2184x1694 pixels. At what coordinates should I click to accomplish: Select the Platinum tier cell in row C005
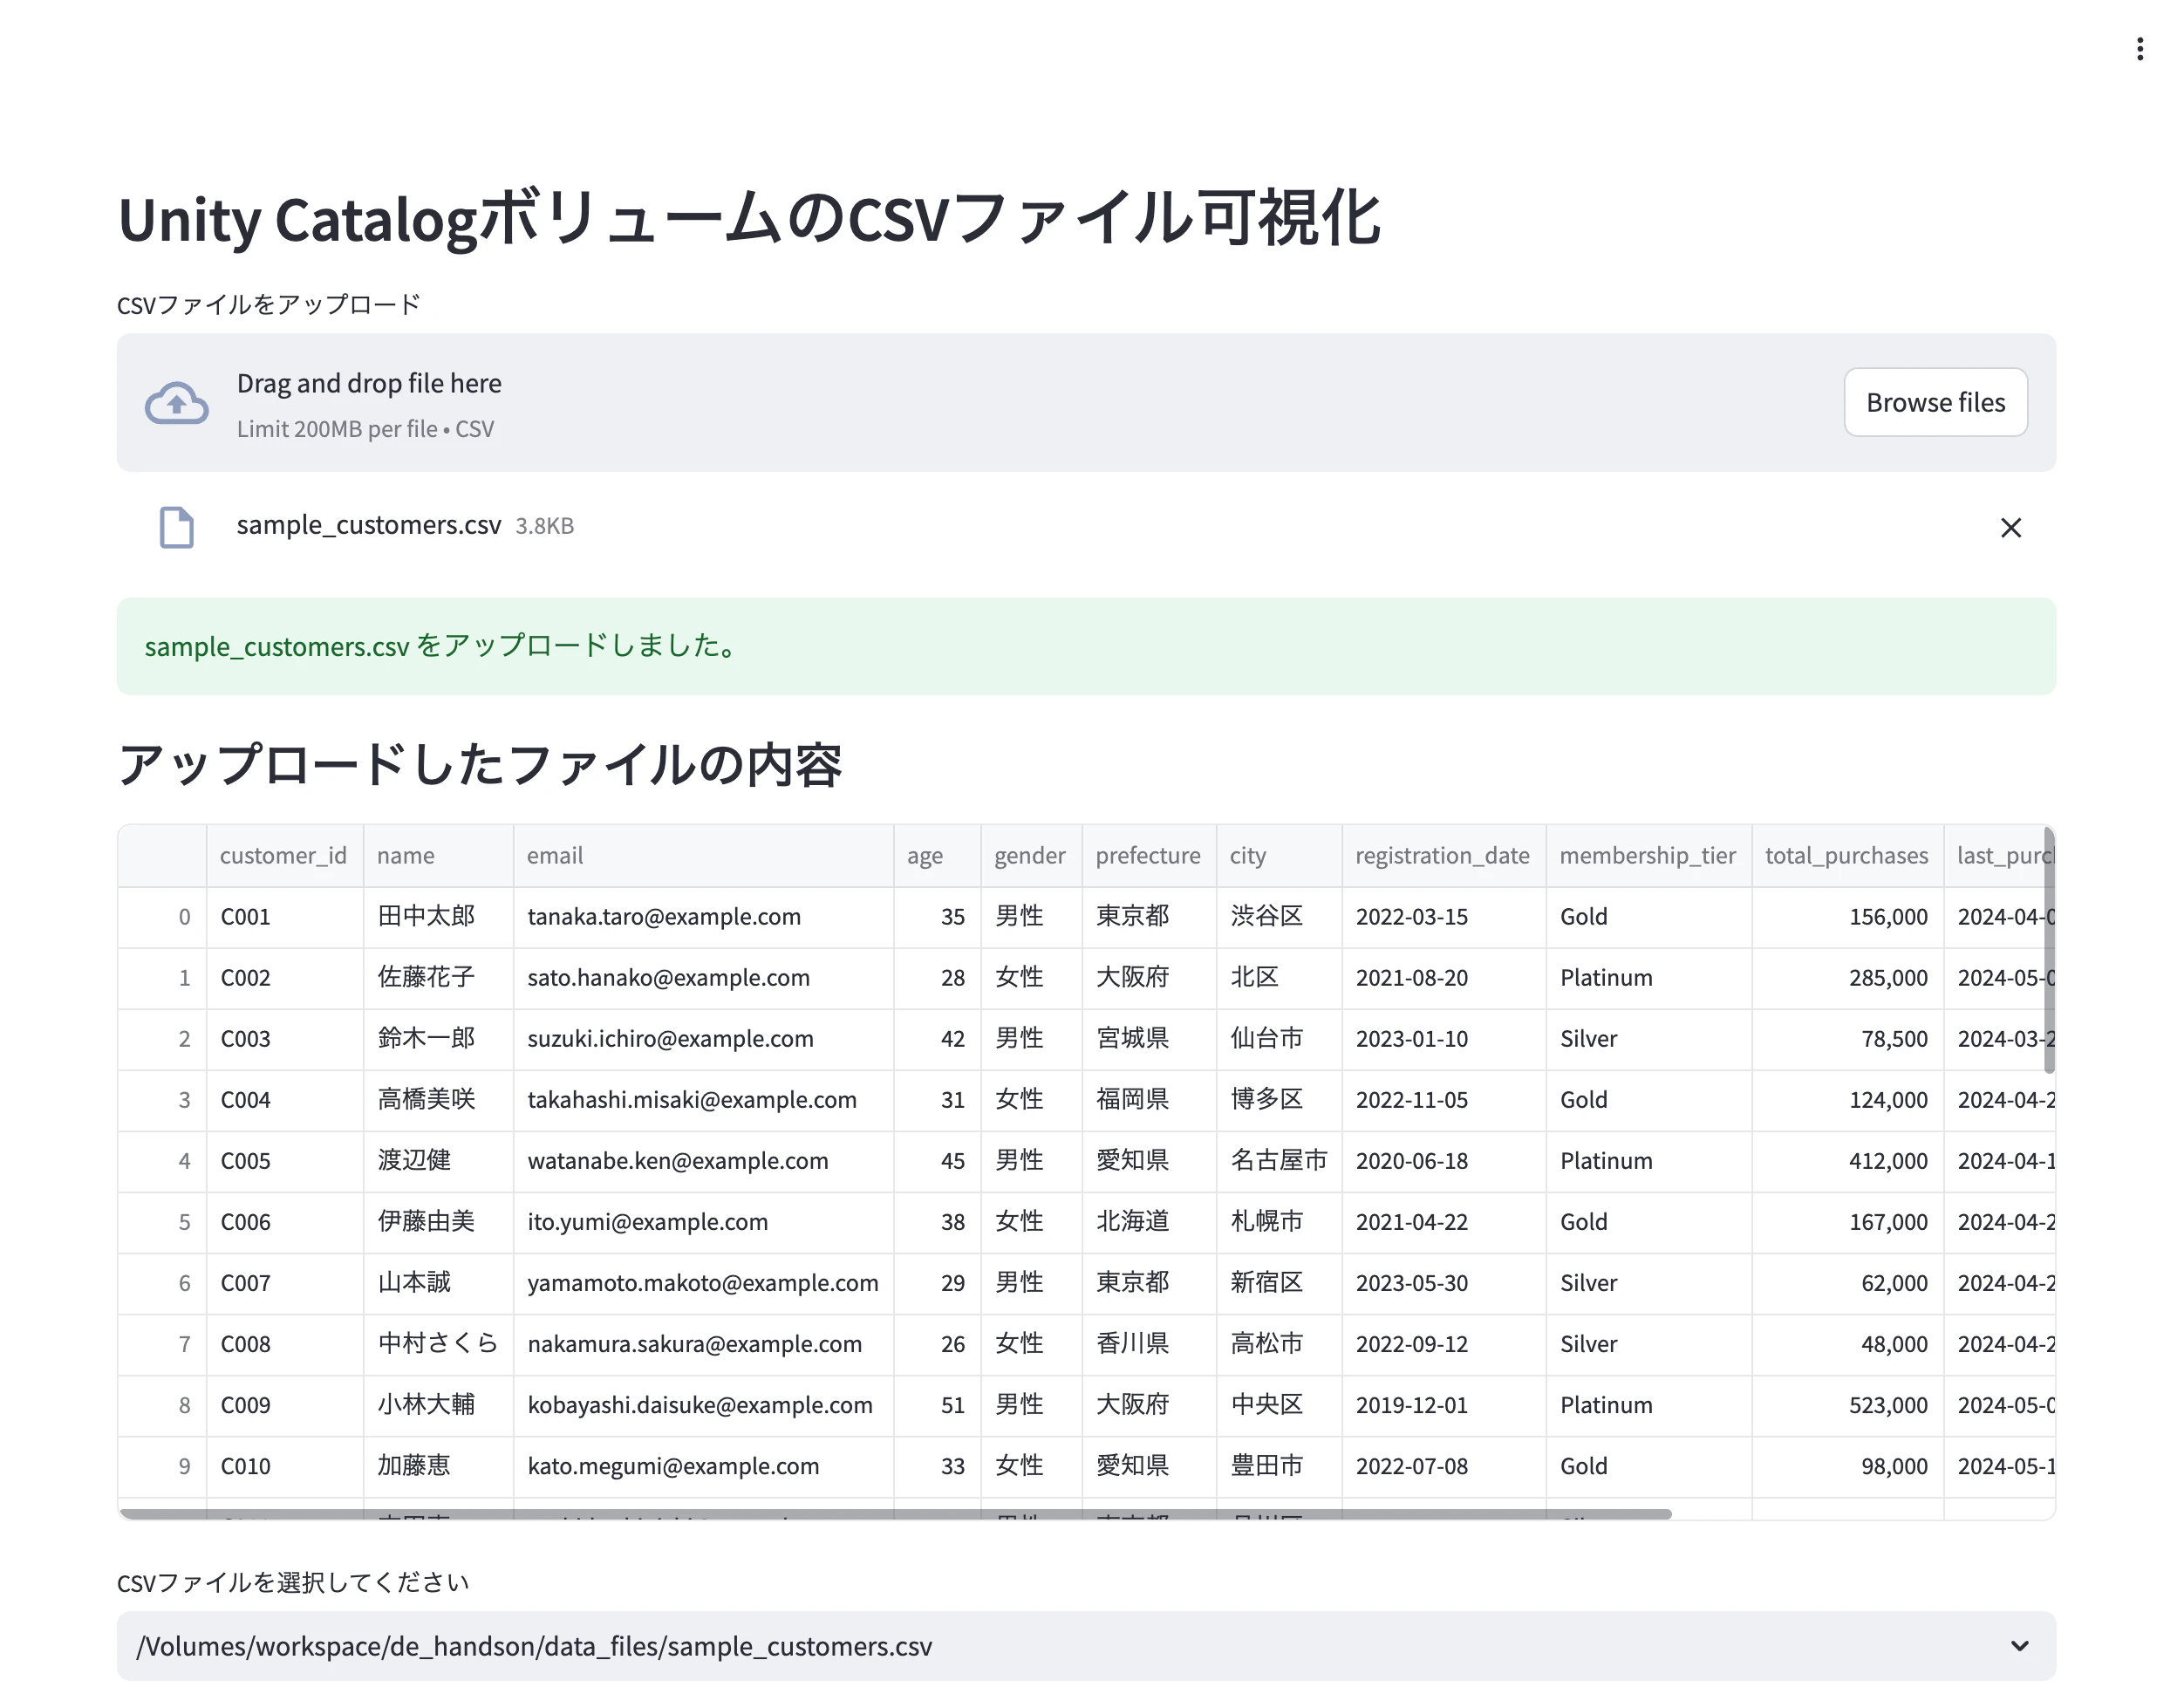pyautogui.click(x=1649, y=1160)
